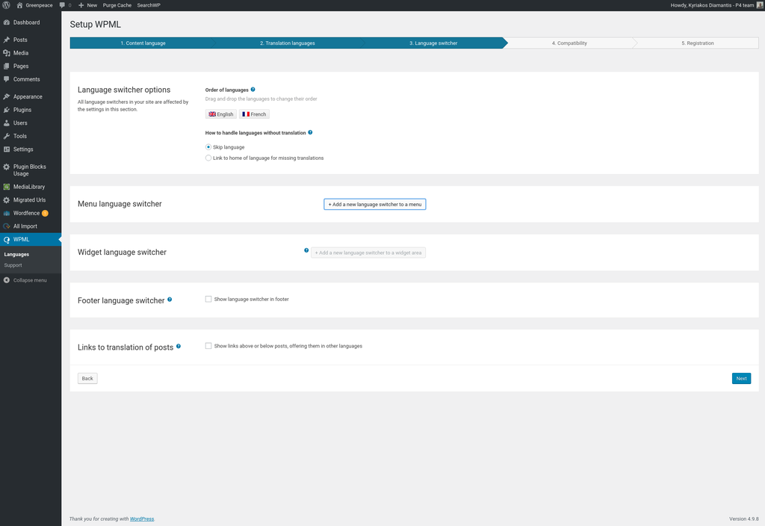Click the Back button
This screenshot has width=765, height=526.
(87, 379)
